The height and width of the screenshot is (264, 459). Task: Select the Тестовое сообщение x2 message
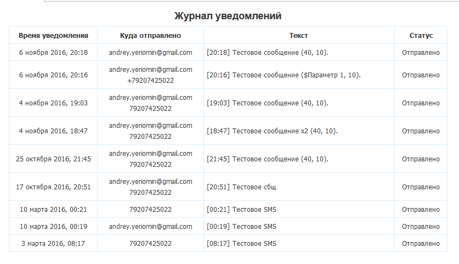[272, 131]
